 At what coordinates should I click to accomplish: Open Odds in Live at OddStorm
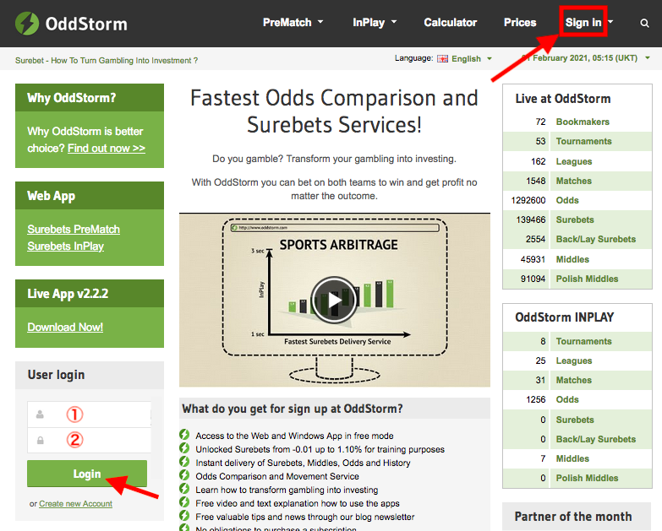[567, 200]
